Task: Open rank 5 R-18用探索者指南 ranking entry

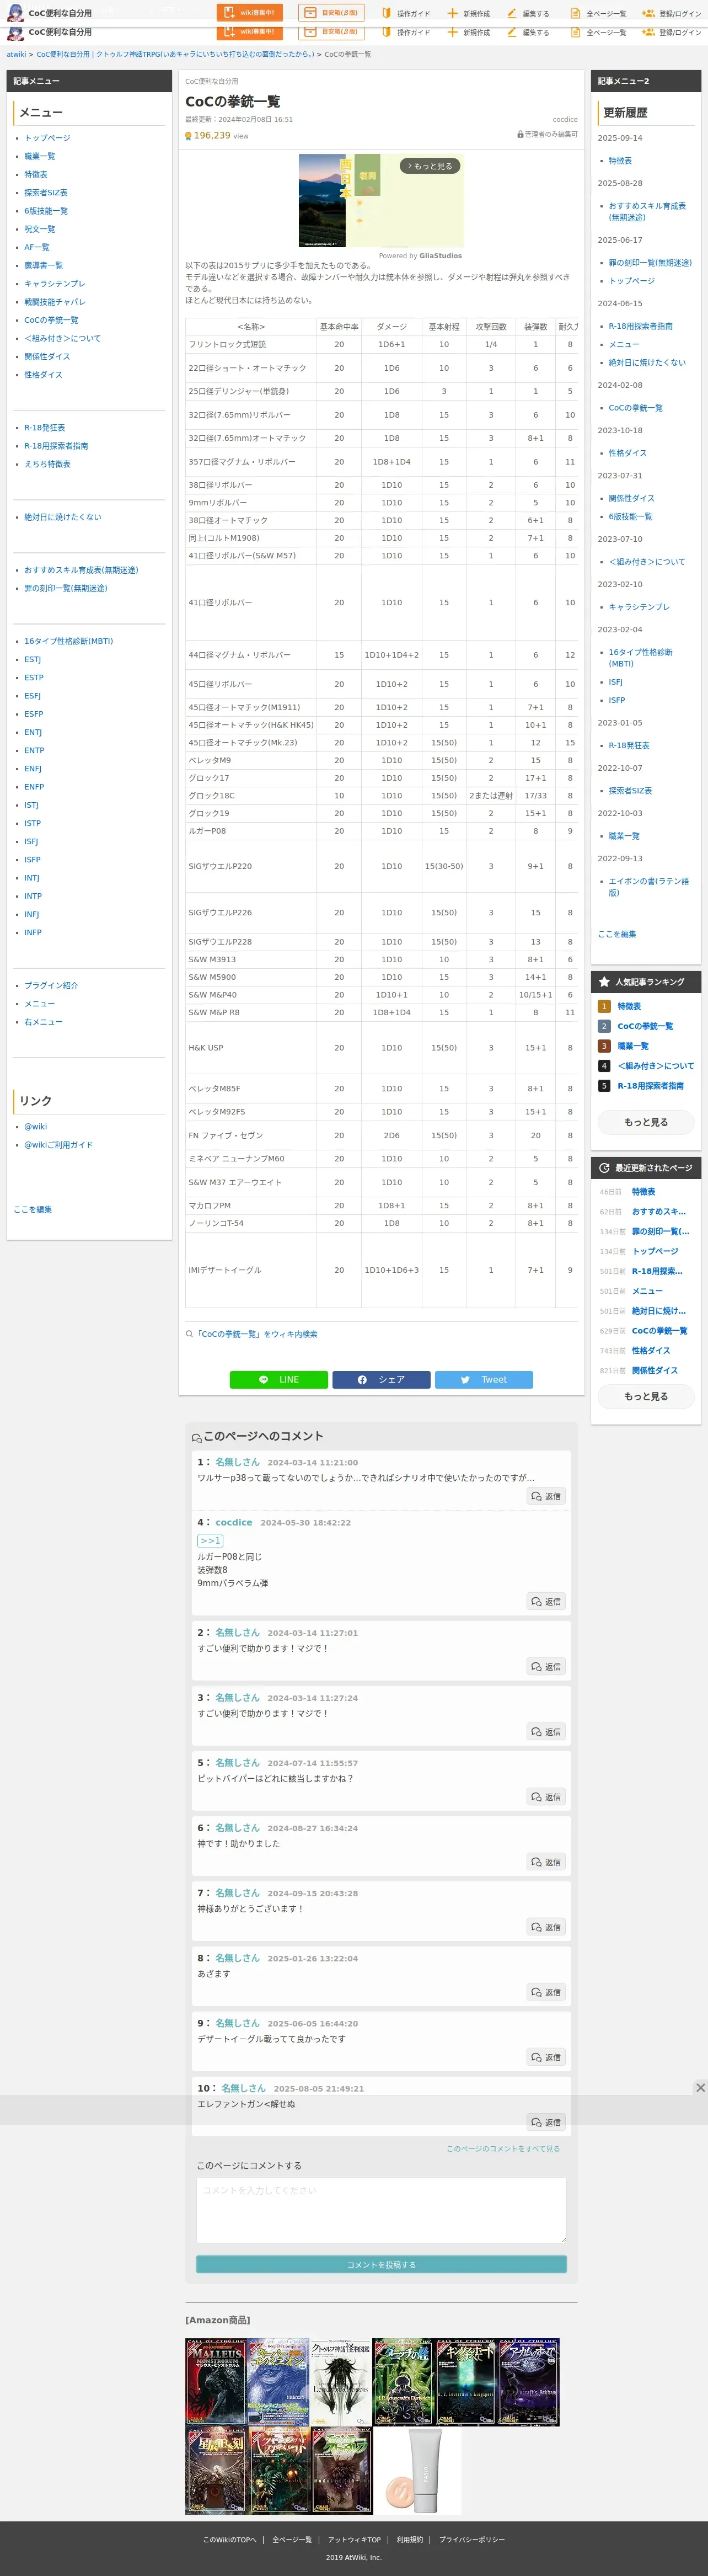Action: pos(651,1086)
